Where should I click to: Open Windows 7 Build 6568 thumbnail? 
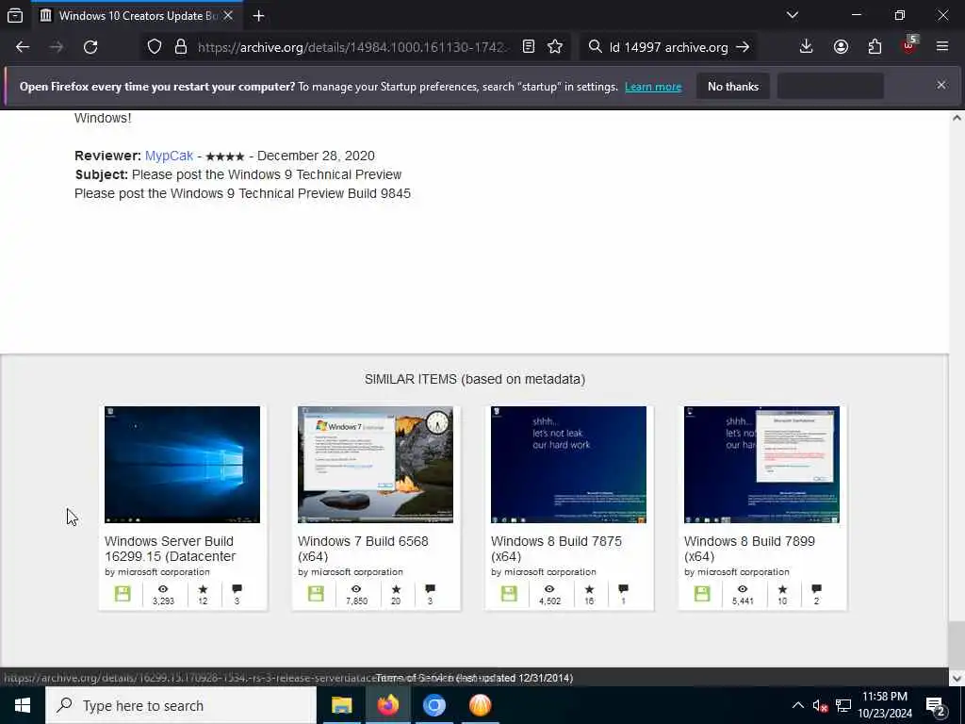tap(375, 464)
